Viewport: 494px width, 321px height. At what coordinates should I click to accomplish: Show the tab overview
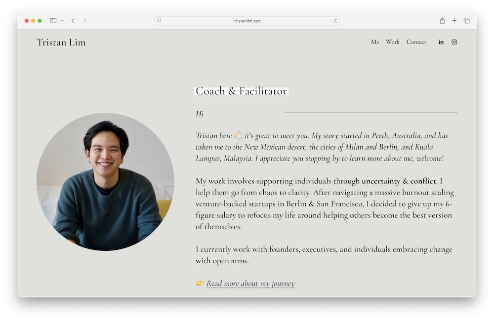tap(467, 21)
